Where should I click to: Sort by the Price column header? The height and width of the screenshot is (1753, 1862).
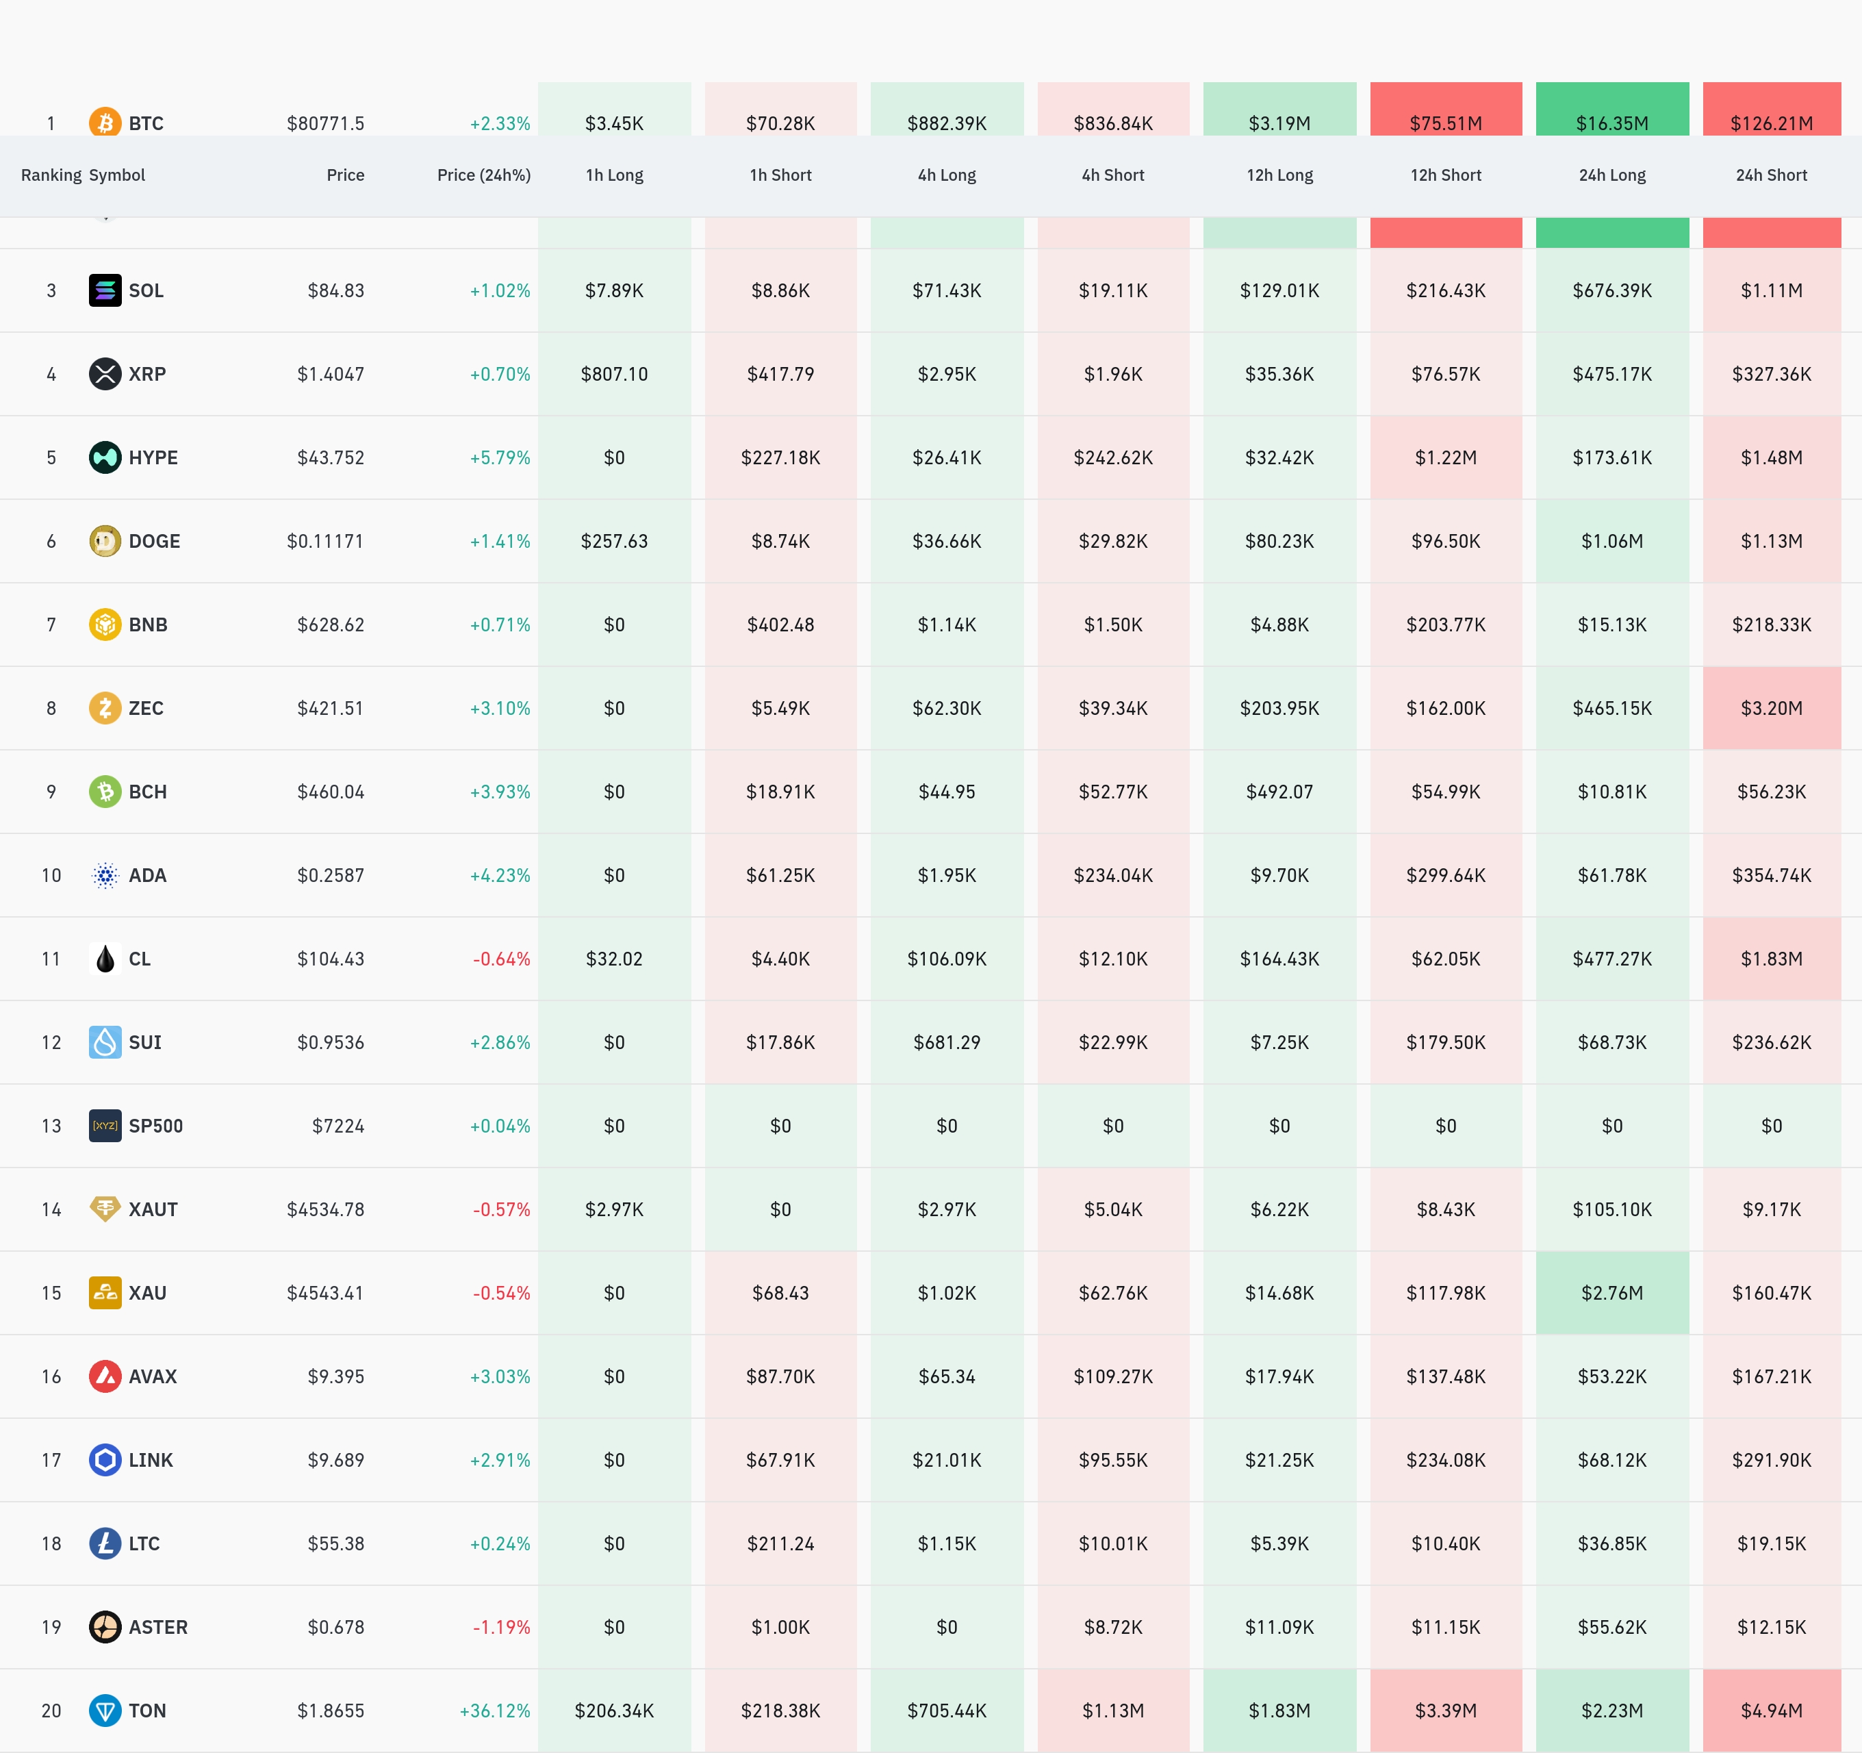coord(346,175)
